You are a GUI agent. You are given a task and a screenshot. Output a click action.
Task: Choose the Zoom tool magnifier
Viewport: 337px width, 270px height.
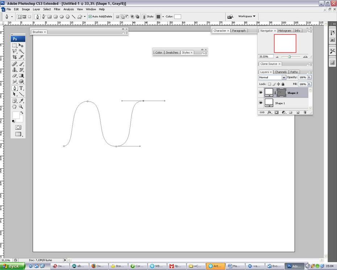(21, 107)
